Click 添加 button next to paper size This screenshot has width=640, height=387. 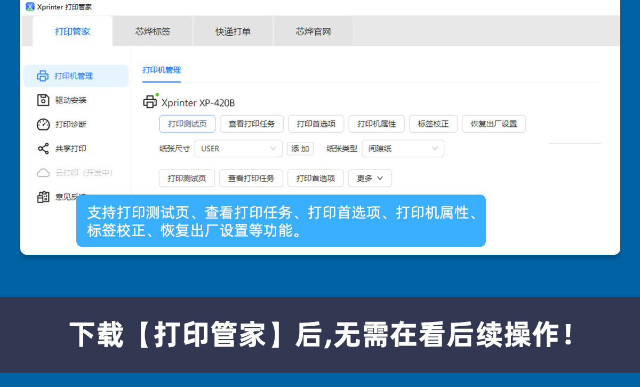click(300, 149)
